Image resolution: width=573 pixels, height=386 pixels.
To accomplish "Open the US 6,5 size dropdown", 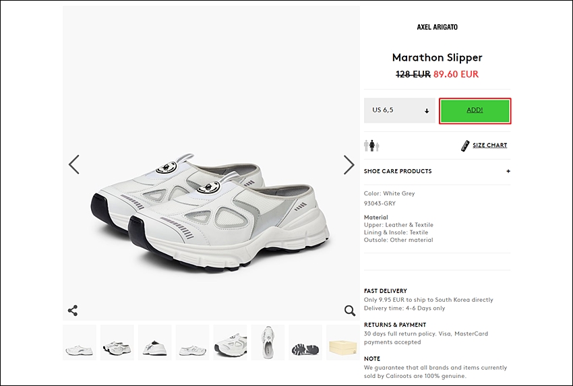I will (400, 110).
